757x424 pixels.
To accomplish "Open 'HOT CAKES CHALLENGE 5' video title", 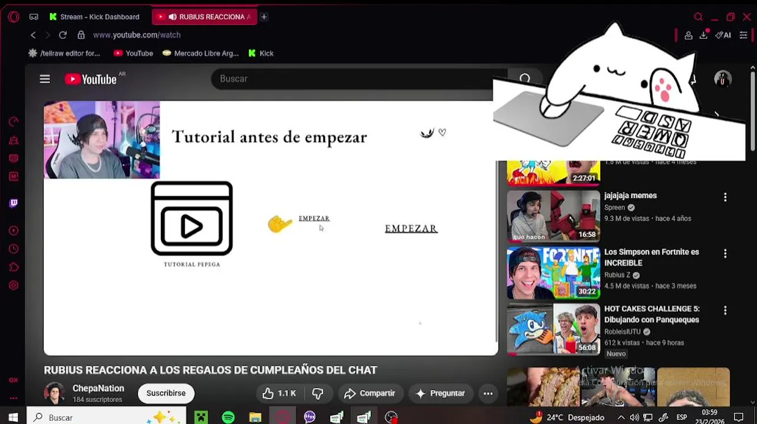I will pyautogui.click(x=651, y=314).
